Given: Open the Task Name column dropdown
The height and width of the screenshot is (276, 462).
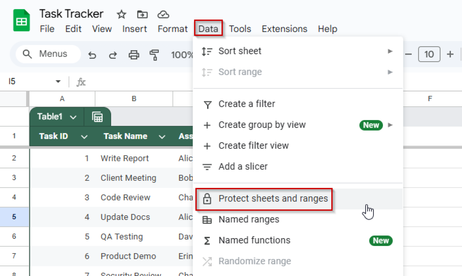Looking at the screenshot, I should [162, 137].
